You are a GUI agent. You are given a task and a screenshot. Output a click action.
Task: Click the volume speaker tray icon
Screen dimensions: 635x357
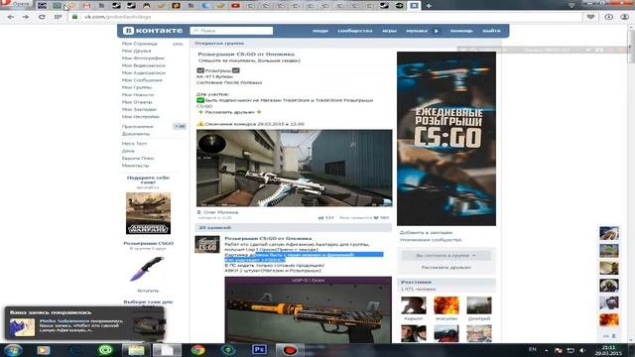[582, 350]
